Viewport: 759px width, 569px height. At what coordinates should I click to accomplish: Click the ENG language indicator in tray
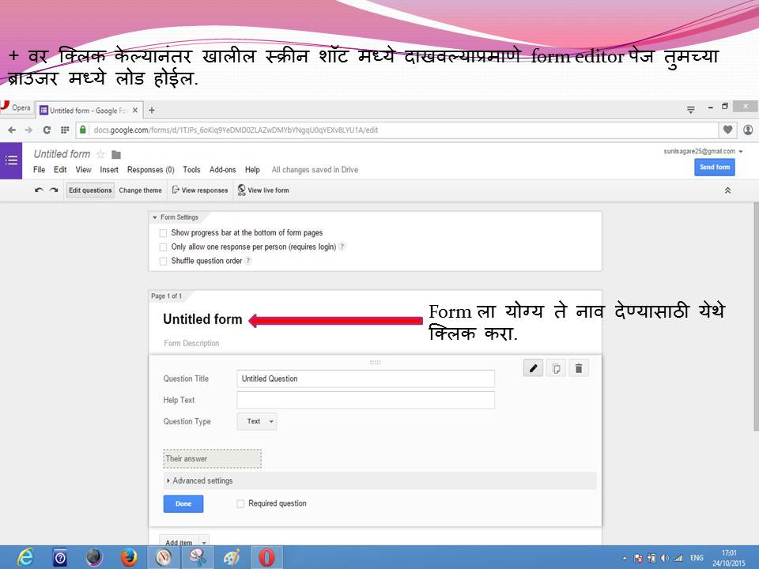pyautogui.click(x=697, y=558)
